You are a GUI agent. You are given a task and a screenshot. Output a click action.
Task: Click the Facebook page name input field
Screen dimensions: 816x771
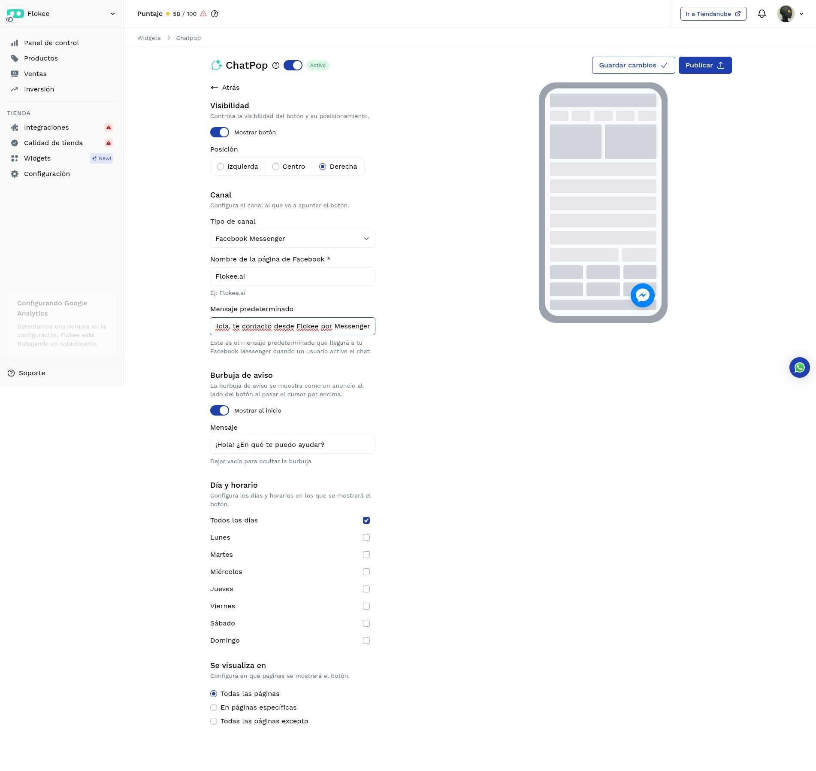[x=292, y=276]
